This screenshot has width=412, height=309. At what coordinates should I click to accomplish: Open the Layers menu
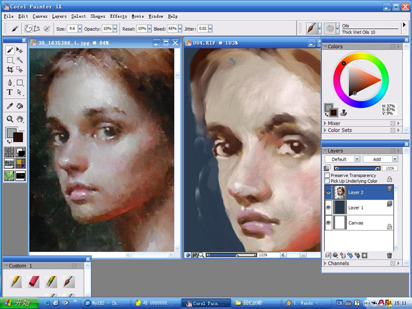[x=59, y=16]
